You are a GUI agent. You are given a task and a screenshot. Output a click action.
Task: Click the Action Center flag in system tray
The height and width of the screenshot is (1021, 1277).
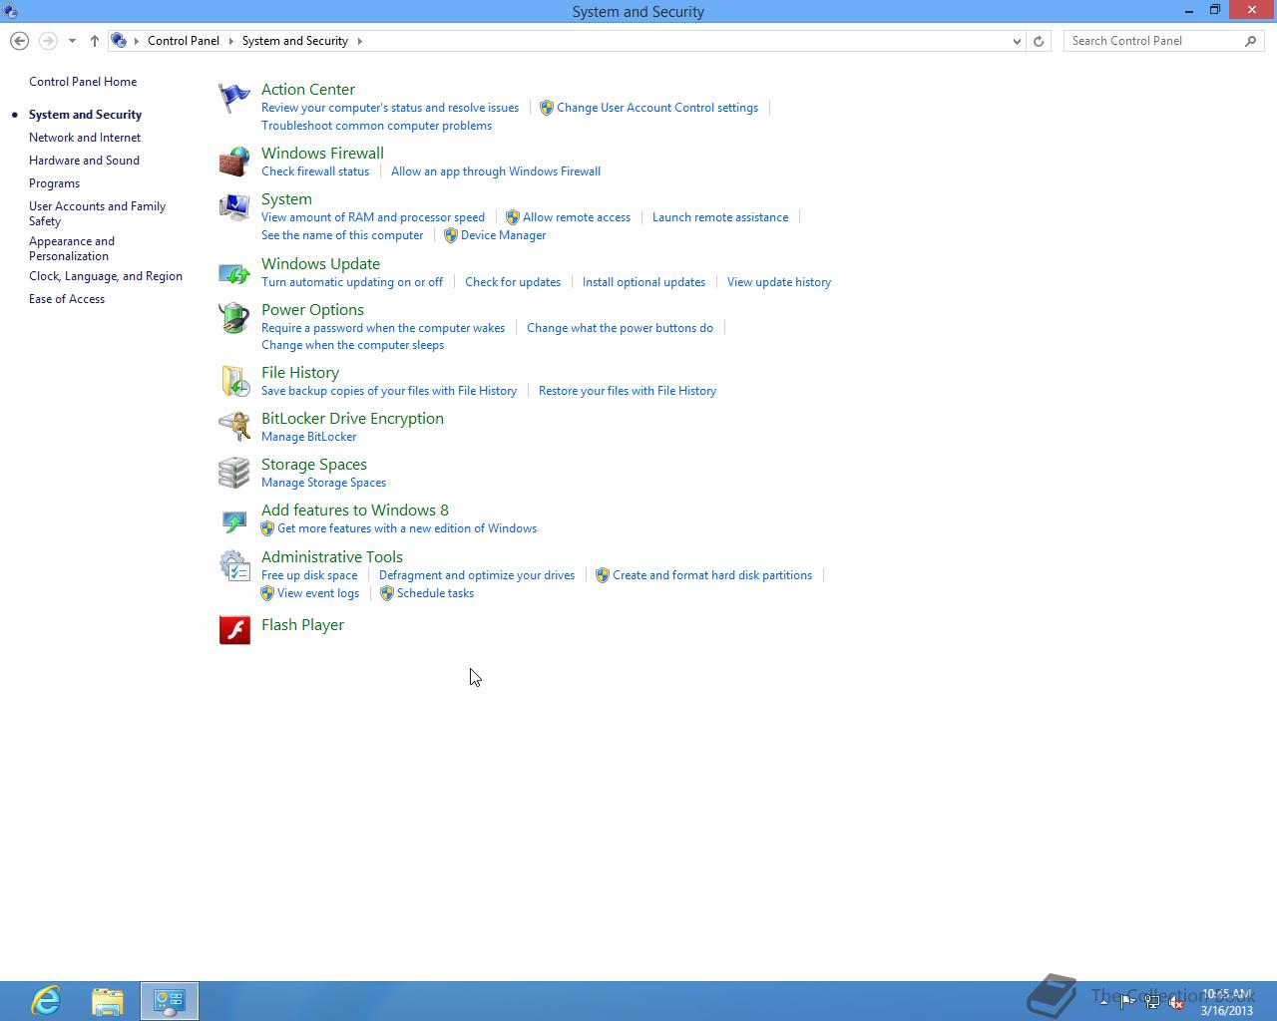pos(1127,1003)
